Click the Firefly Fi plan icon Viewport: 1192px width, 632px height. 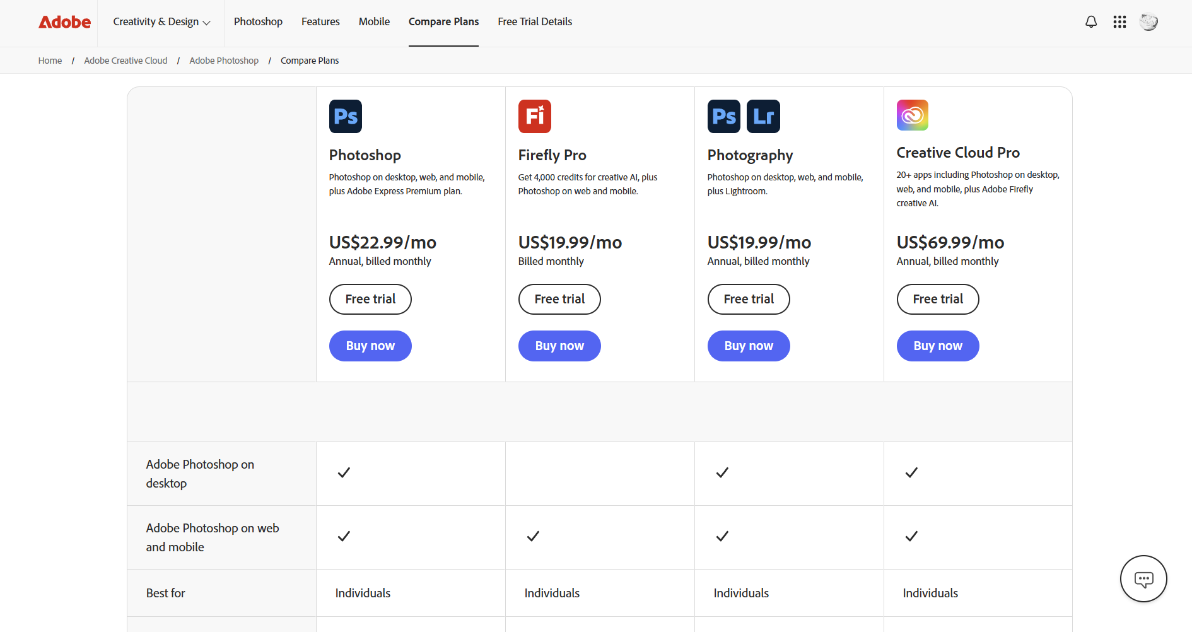click(x=534, y=116)
